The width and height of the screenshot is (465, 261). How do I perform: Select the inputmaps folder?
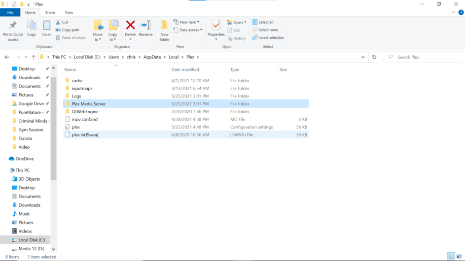point(185,88)
